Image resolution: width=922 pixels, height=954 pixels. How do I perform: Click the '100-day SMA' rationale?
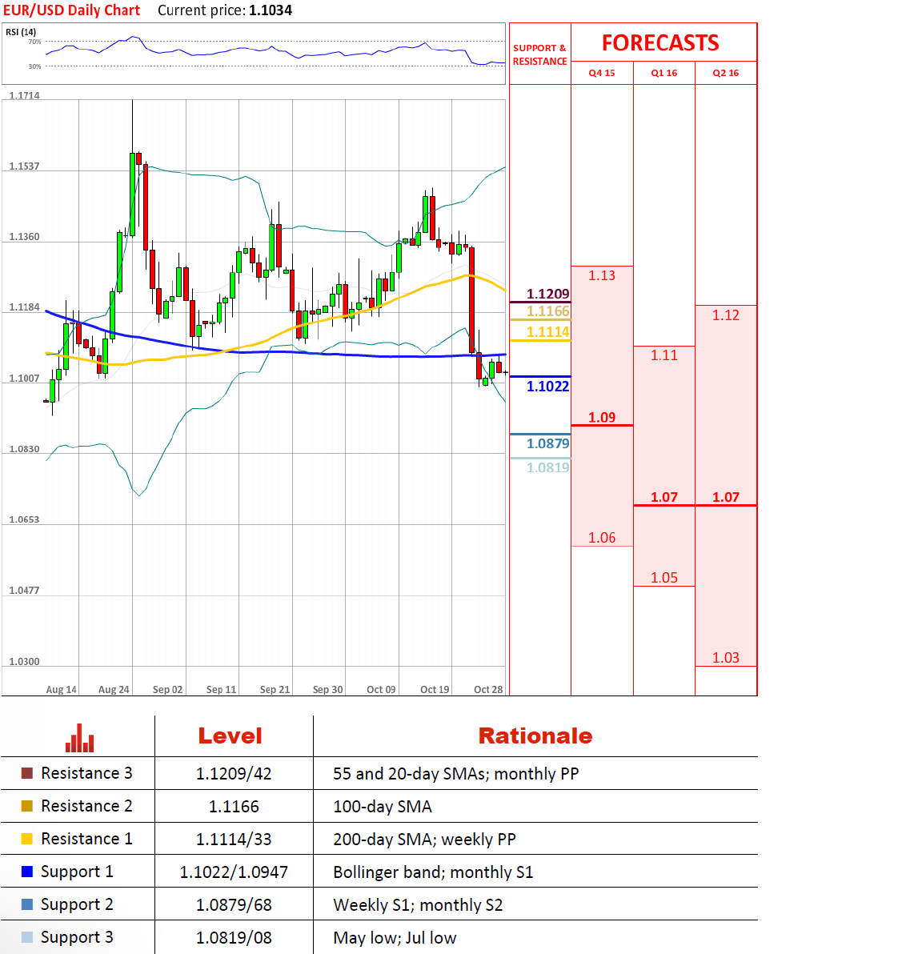point(383,807)
